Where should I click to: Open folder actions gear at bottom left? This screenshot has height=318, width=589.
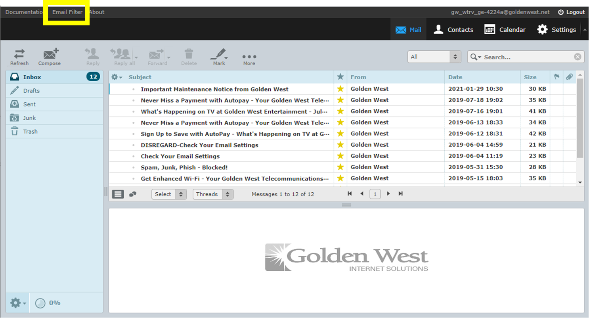[x=15, y=303]
